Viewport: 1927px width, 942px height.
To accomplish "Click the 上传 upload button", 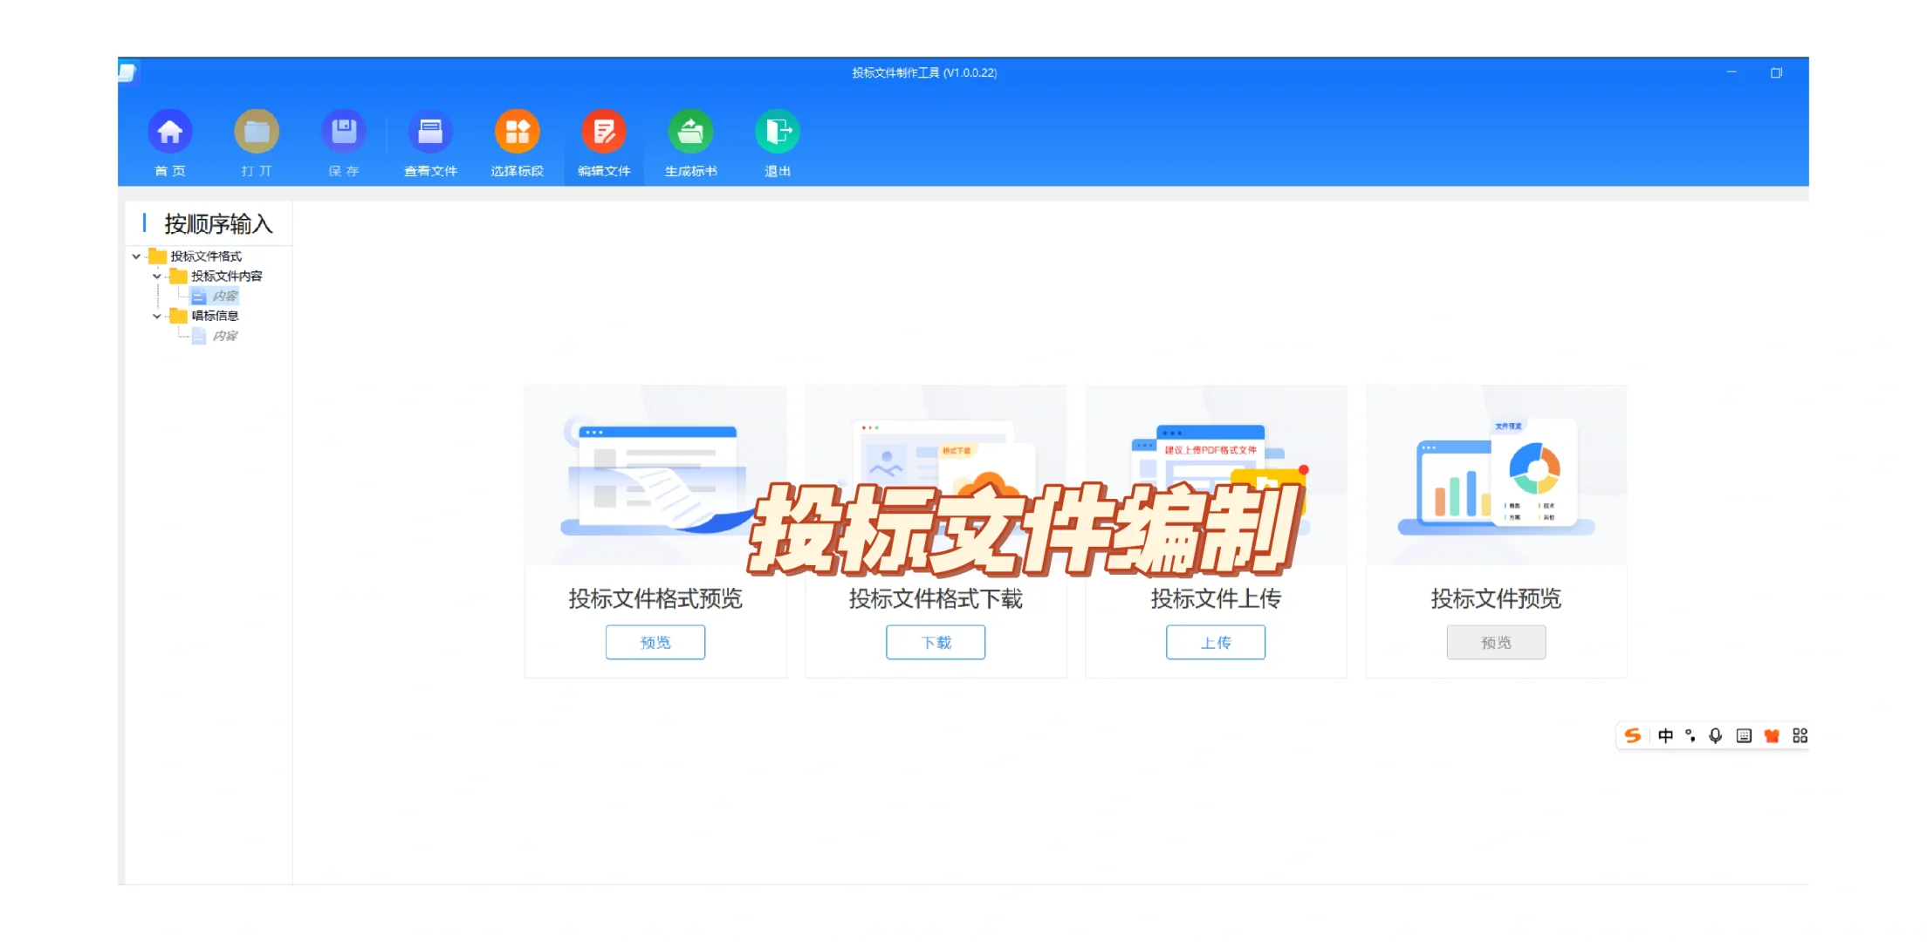I will tap(1215, 642).
